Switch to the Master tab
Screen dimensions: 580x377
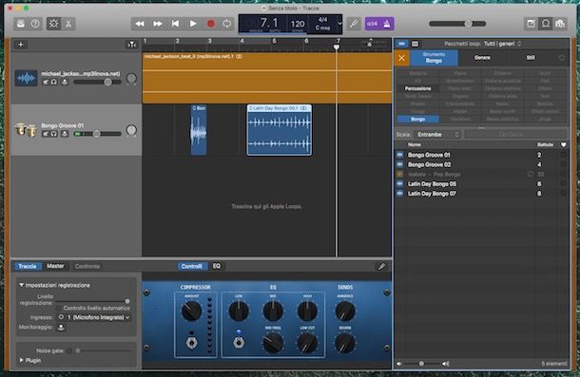tap(55, 266)
